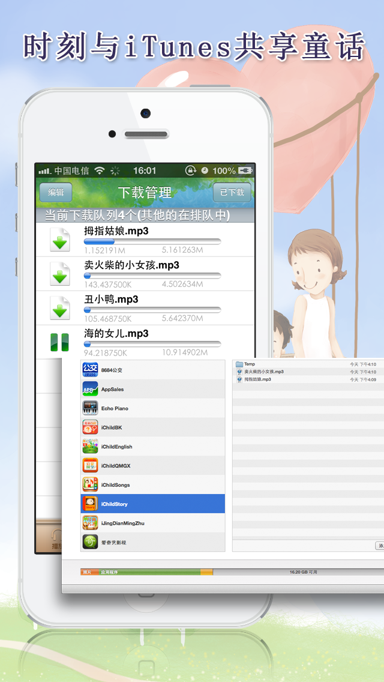Screen dimensions: 384x682
Task: Tap the queue header 当前下载队列4个
Action: (x=137, y=216)
